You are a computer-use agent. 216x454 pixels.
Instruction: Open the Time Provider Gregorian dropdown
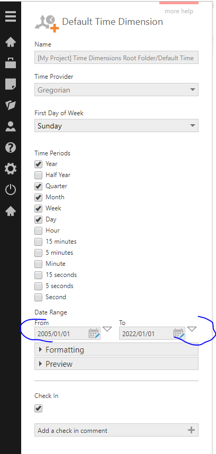click(116, 90)
